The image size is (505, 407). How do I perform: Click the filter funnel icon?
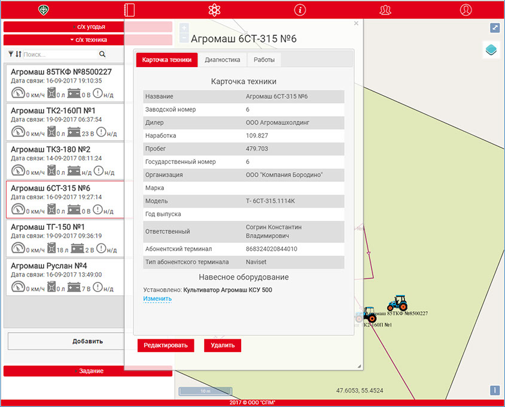(11, 54)
